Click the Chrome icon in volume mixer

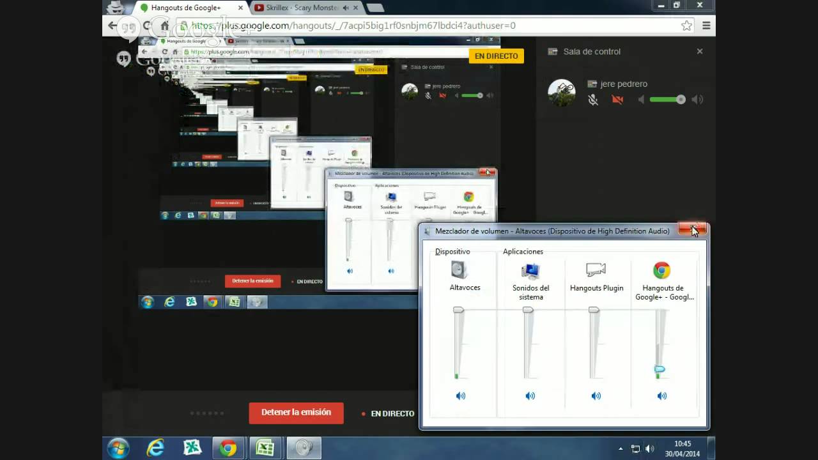point(661,270)
